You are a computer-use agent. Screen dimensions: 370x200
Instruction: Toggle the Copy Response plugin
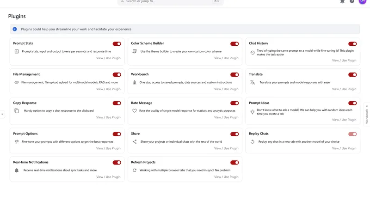[117, 103]
